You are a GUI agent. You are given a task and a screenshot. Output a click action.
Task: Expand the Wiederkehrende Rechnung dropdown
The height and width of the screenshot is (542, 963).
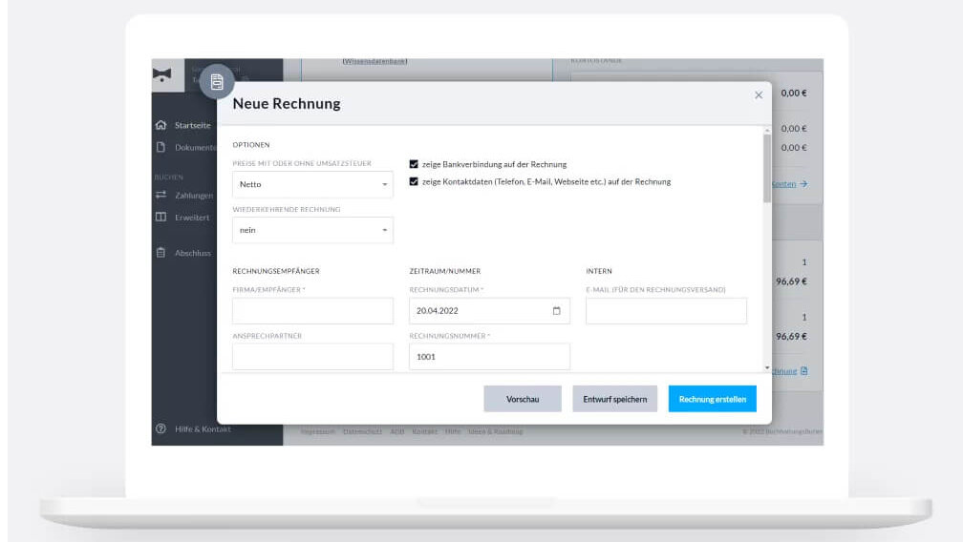pyautogui.click(x=312, y=230)
